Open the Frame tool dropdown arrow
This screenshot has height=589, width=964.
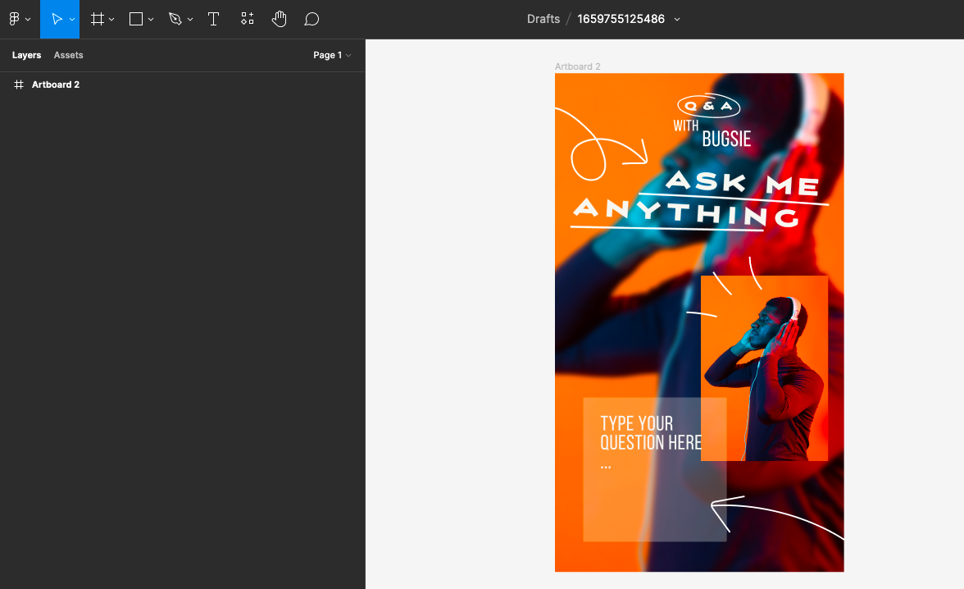point(111,19)
